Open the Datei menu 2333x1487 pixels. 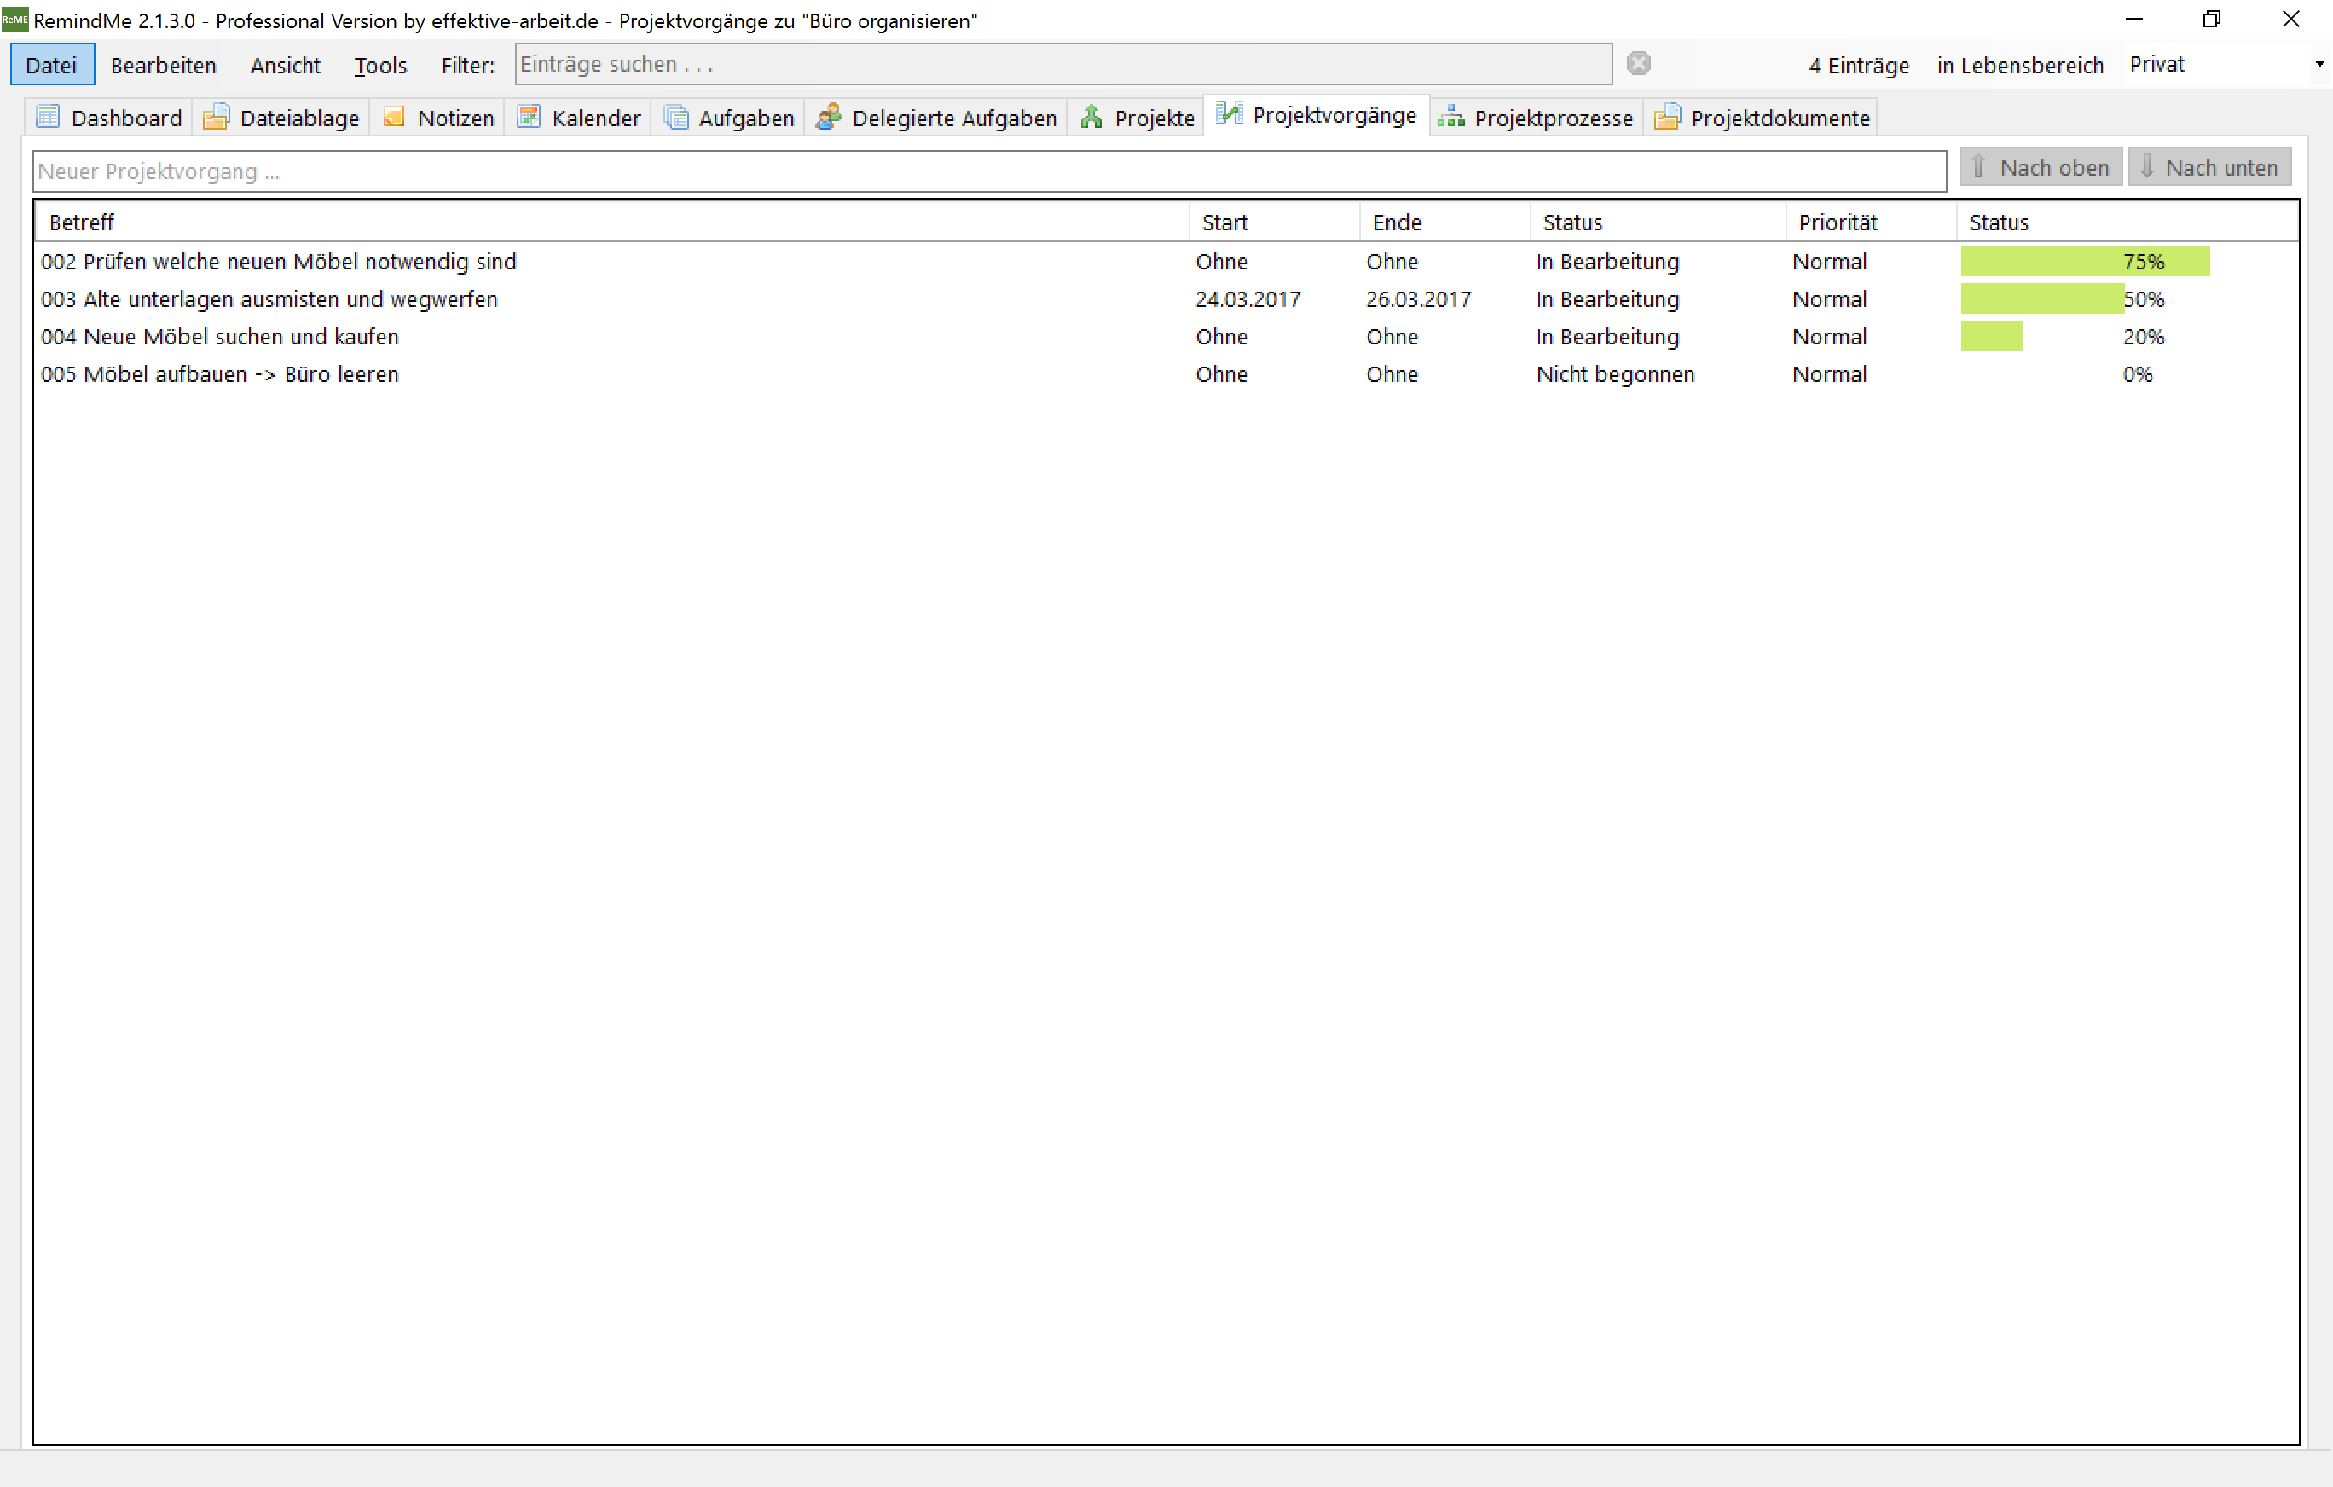click(51, 65)
